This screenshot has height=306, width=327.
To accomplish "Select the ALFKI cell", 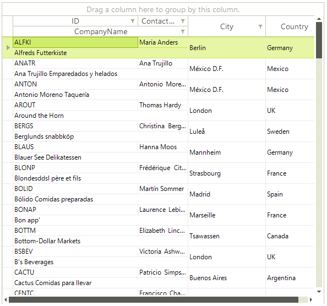I will pyautogui.click(x=75, y=42).
